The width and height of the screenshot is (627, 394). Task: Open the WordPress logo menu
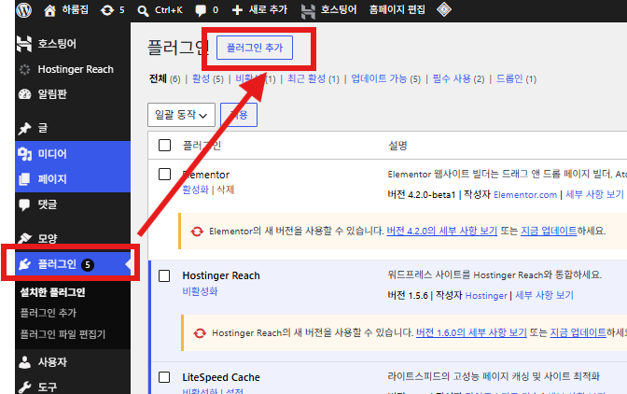pyautogui.click(x=24, y=9)
